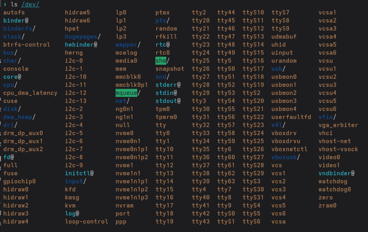The height and width of the screenshot is (232, 368).
Task: Click the hugepages/ directory entry
Action: click(x=83, y=37)
